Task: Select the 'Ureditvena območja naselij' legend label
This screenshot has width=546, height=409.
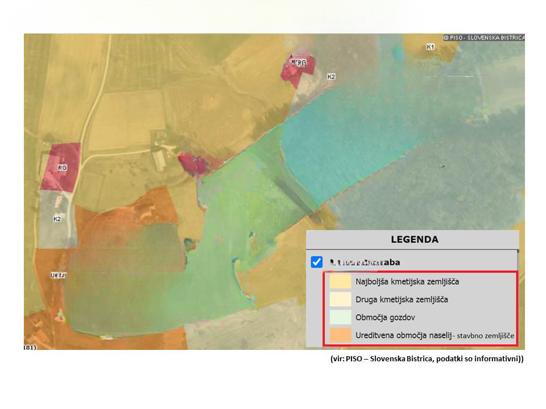Action: [403, 335]
